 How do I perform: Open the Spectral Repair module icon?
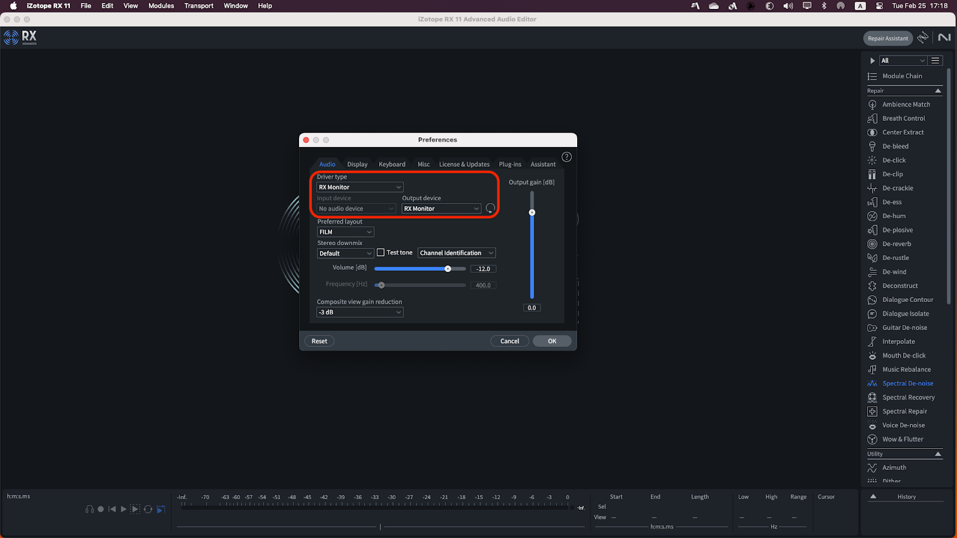tap(872, 411)
